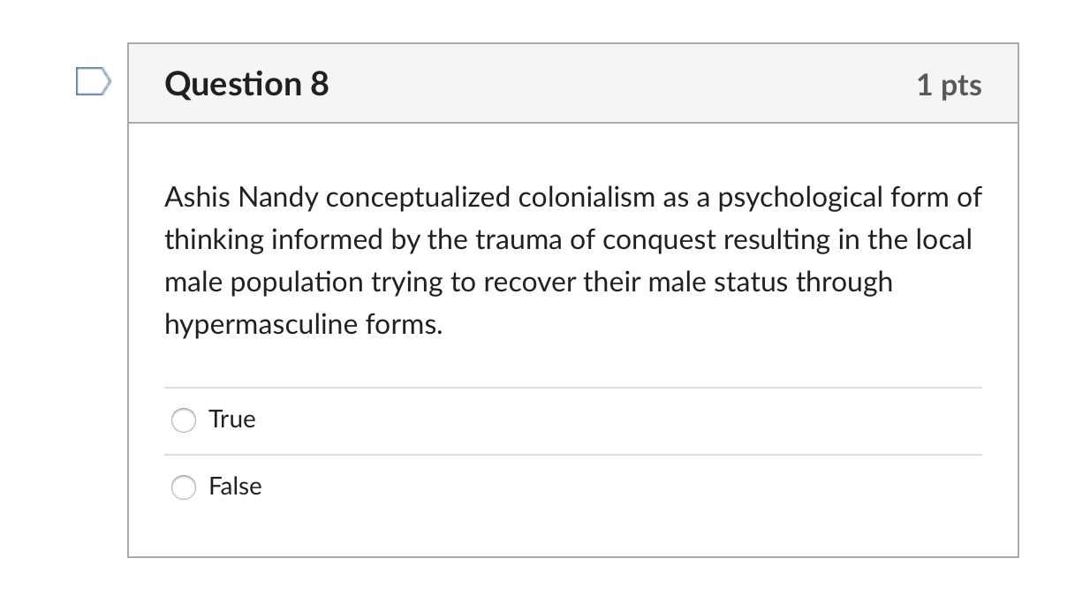Select the True radio button

(x=183, y=420)
